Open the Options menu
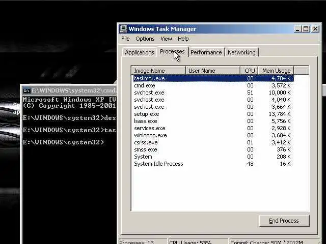This screenshot has width=326, height=244. [145, 39]
